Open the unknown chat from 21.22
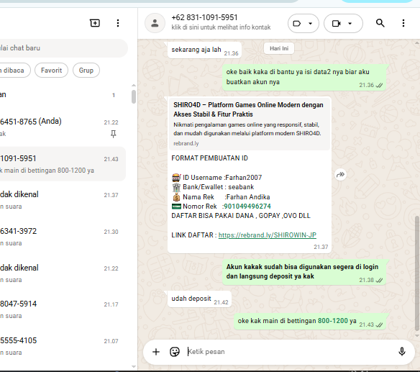Viewport: 420px width, 372px height. coord(63,273)
